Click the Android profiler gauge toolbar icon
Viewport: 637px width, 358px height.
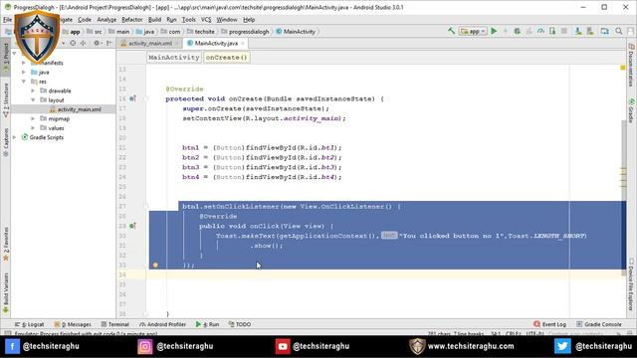[540, 31]
